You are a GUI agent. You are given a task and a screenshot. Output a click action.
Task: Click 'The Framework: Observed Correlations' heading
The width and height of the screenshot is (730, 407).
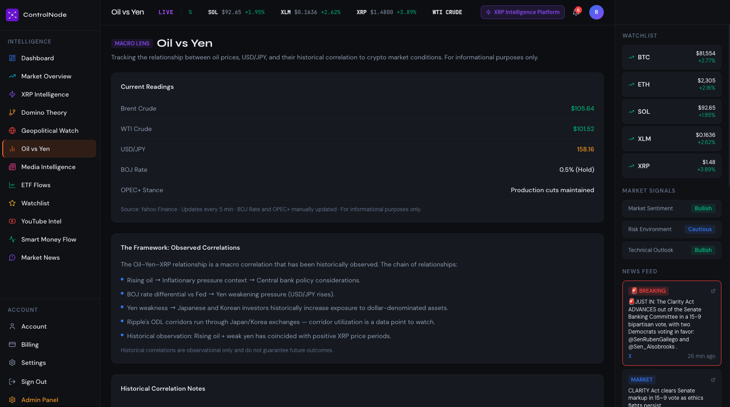[180, 247]
